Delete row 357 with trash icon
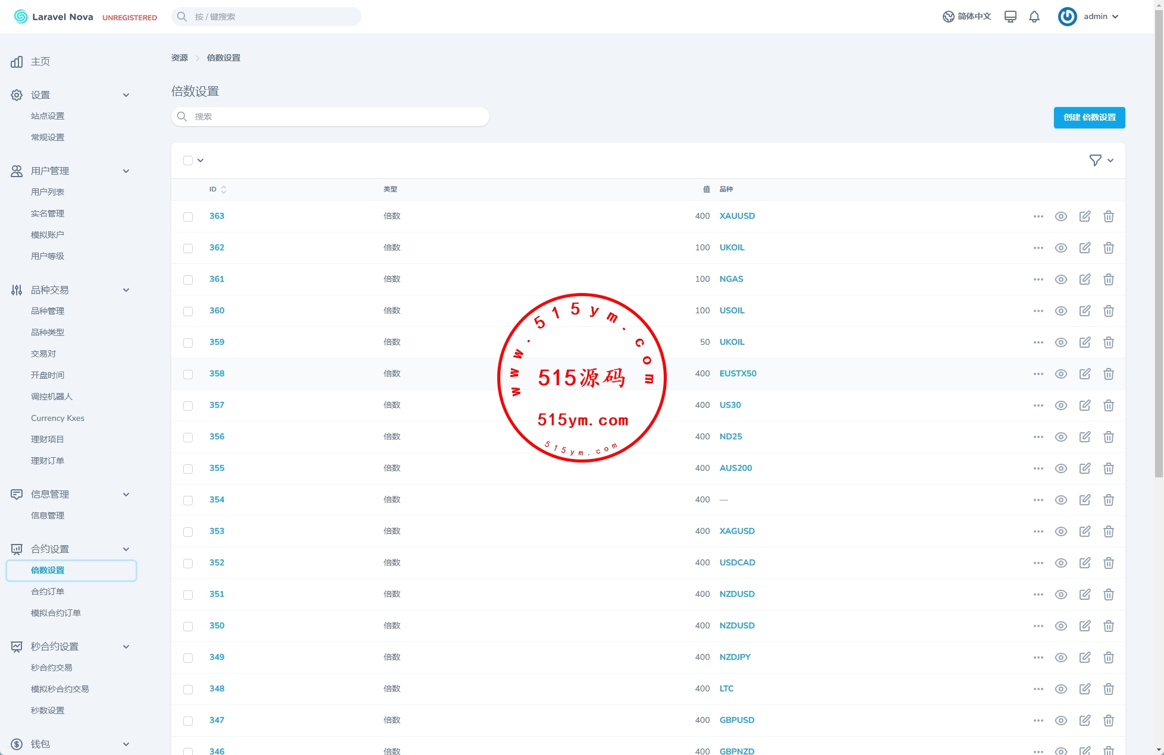 click(x=1109, y=405)
